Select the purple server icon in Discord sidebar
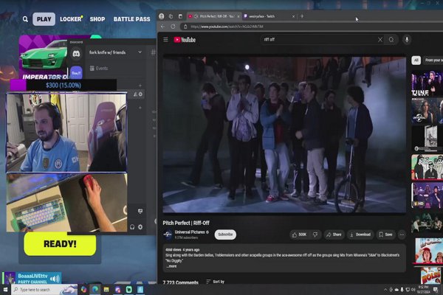Image resolution: width=443 pixels, height=295 pixels. click(x=76, y=73)
